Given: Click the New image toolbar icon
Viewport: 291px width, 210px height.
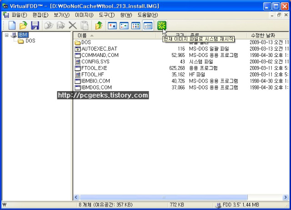Looking at the screenshot, I should tap(12, 26).
